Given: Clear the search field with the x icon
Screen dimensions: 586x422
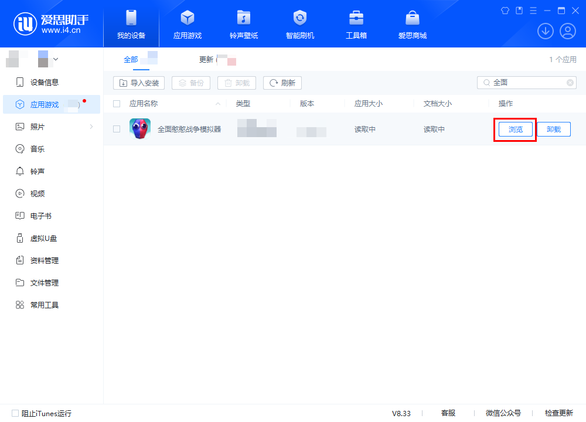Looking at the screenshot, I should [570, 83].
